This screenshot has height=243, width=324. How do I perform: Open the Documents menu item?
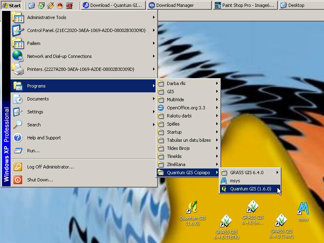point(84,99)
